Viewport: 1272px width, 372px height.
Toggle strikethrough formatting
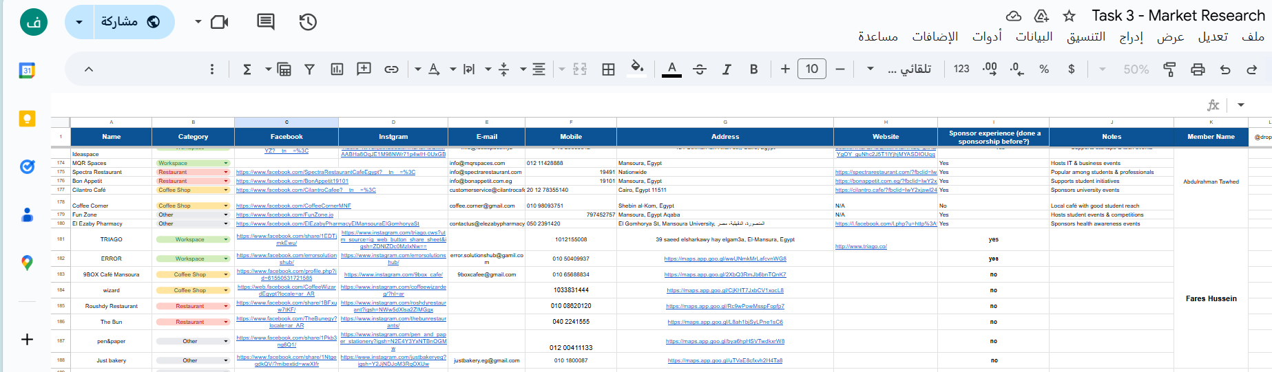700,69
